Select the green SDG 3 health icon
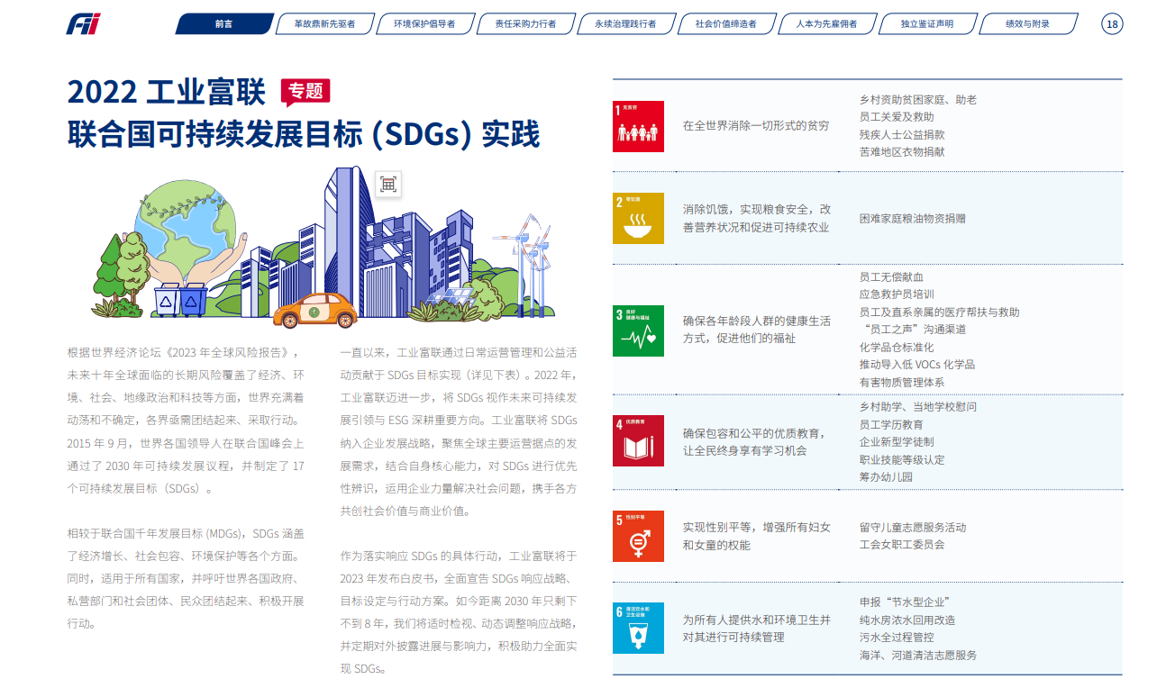 (x=638, y=330)
